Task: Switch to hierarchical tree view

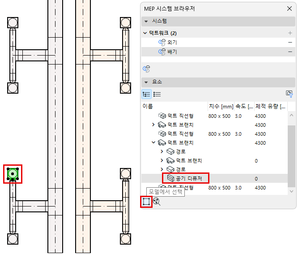Action: pos(146,94)
